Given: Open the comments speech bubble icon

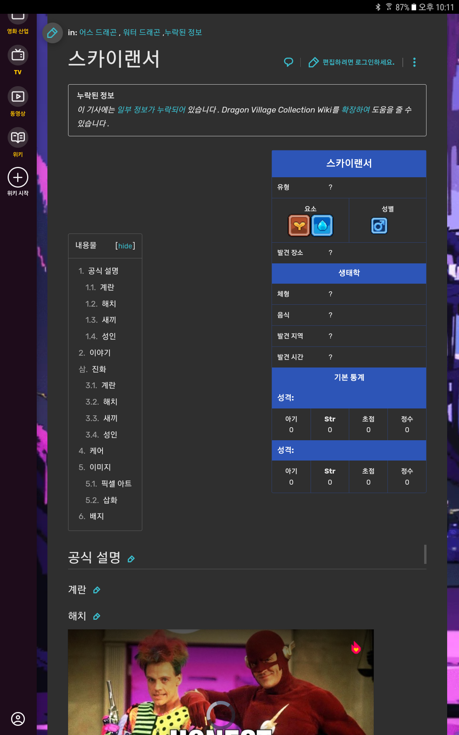Looking at the screenshot, I should 288,62.
